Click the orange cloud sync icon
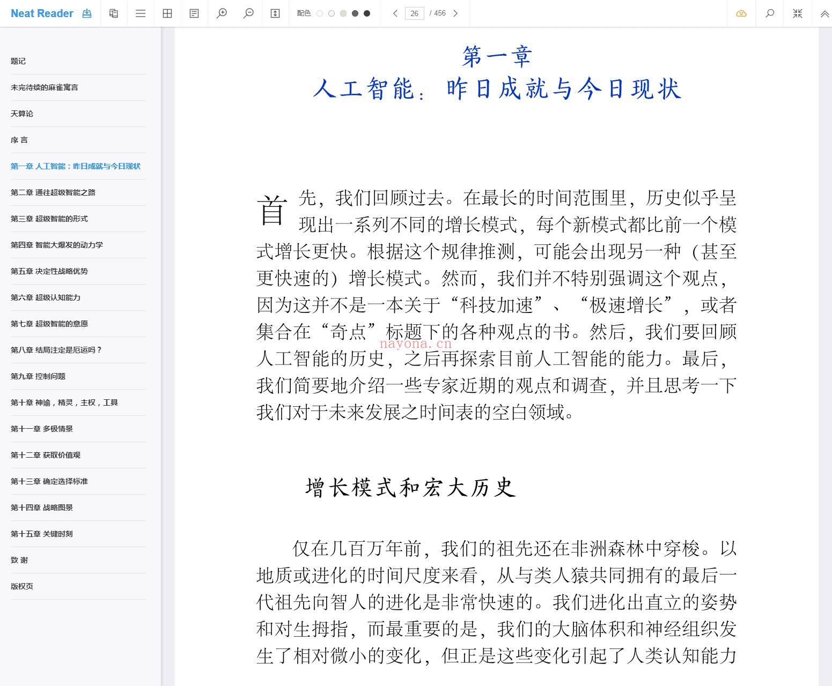Screen dimensions: 832x686 741,13
